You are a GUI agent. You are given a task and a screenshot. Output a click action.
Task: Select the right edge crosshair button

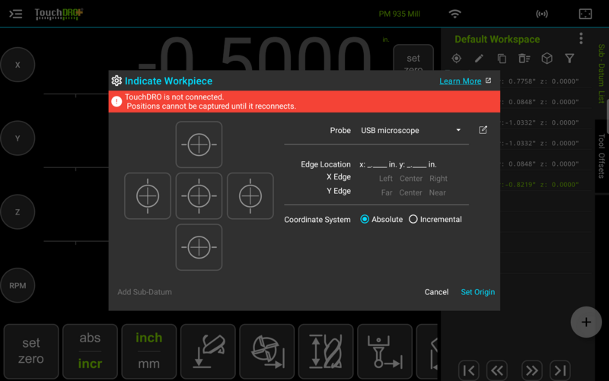[x=250, y=196]
